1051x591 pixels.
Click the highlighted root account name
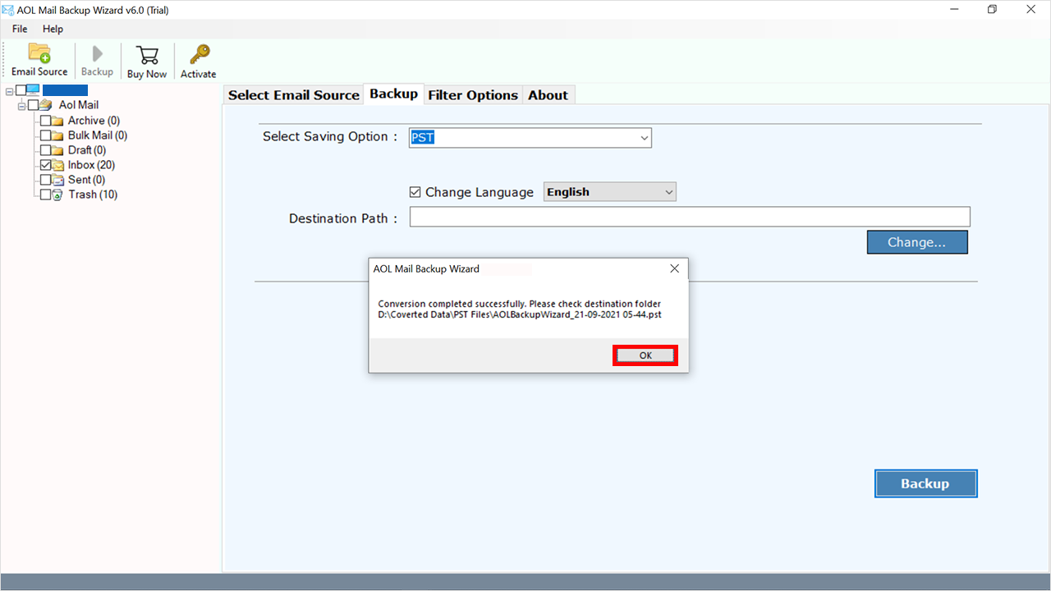click(x=65, y=90)
